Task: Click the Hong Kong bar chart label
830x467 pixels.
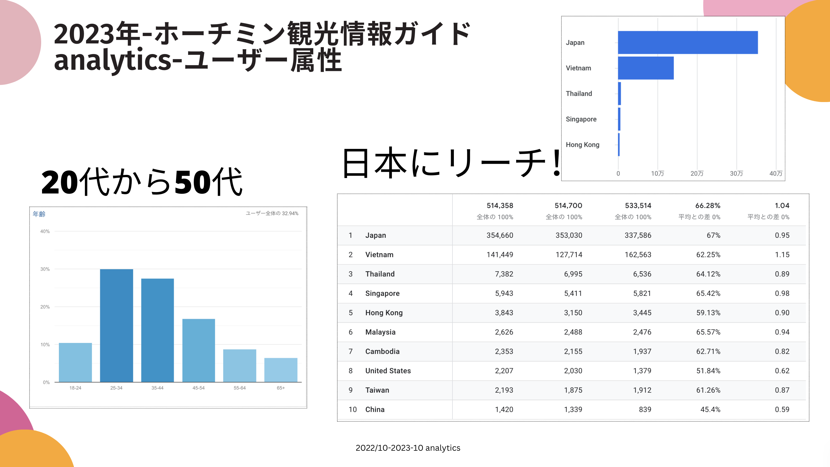Action: click(x=582, y=145)
